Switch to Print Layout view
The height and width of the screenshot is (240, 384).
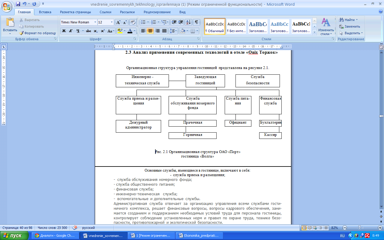point(304,228)
